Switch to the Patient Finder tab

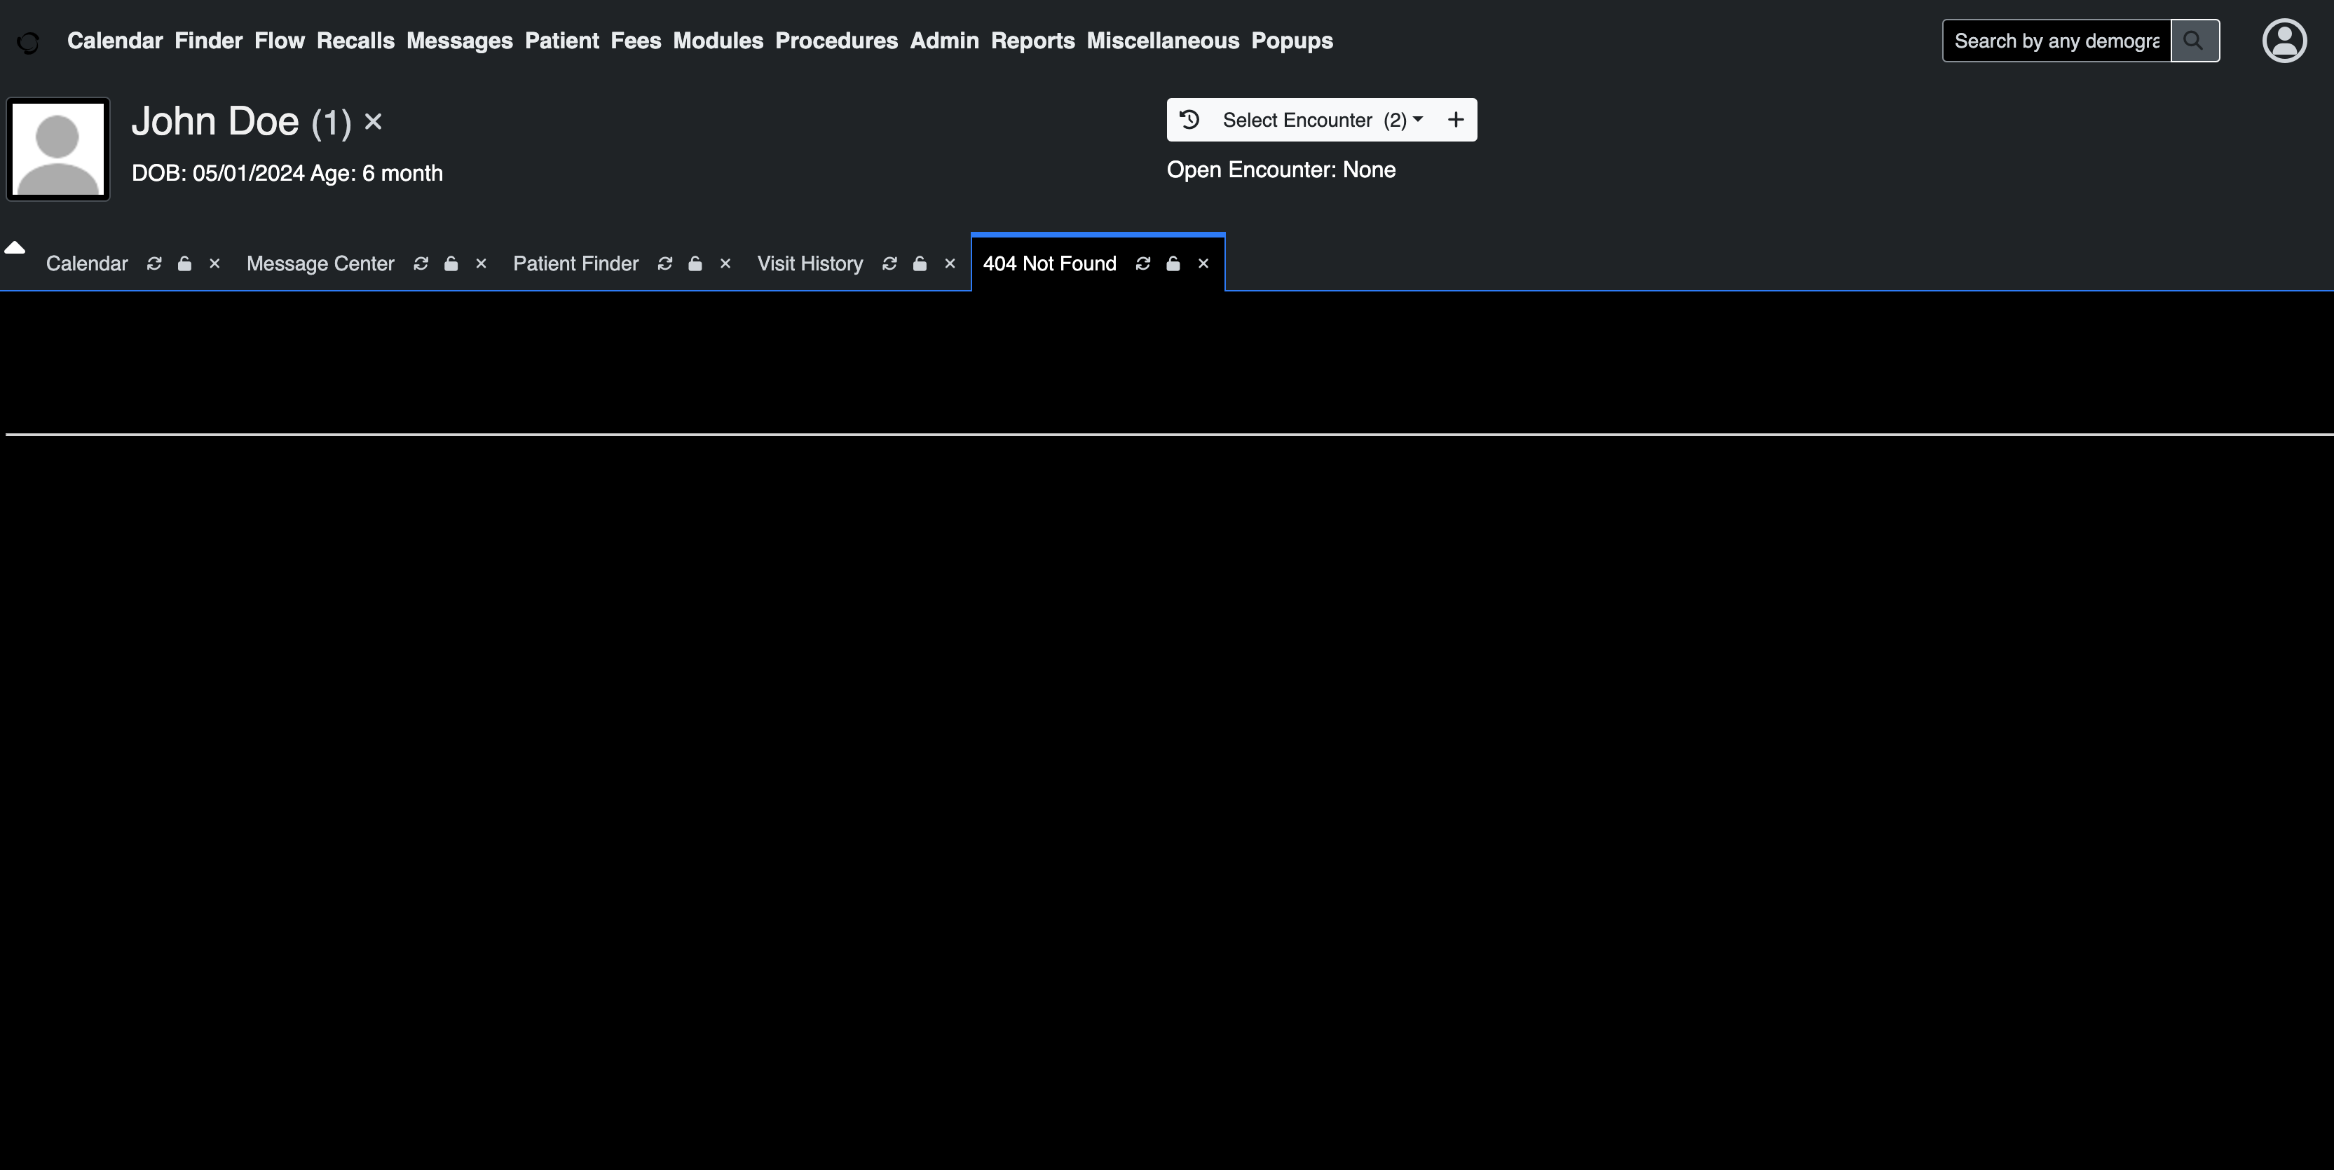tap(576, 263)
